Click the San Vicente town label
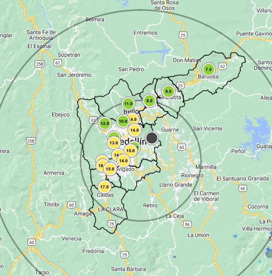The height and width of the screenshot is (276, 272). pyautogui.click(x=208, y=129)
